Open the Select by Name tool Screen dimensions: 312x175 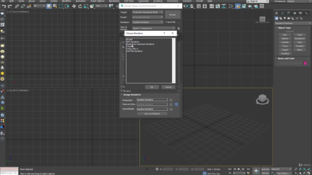tap(55, 6)
